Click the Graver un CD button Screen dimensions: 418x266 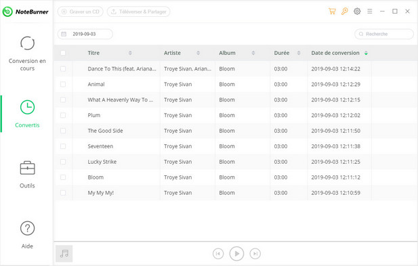pyautogui.click(x=80, y=12)
